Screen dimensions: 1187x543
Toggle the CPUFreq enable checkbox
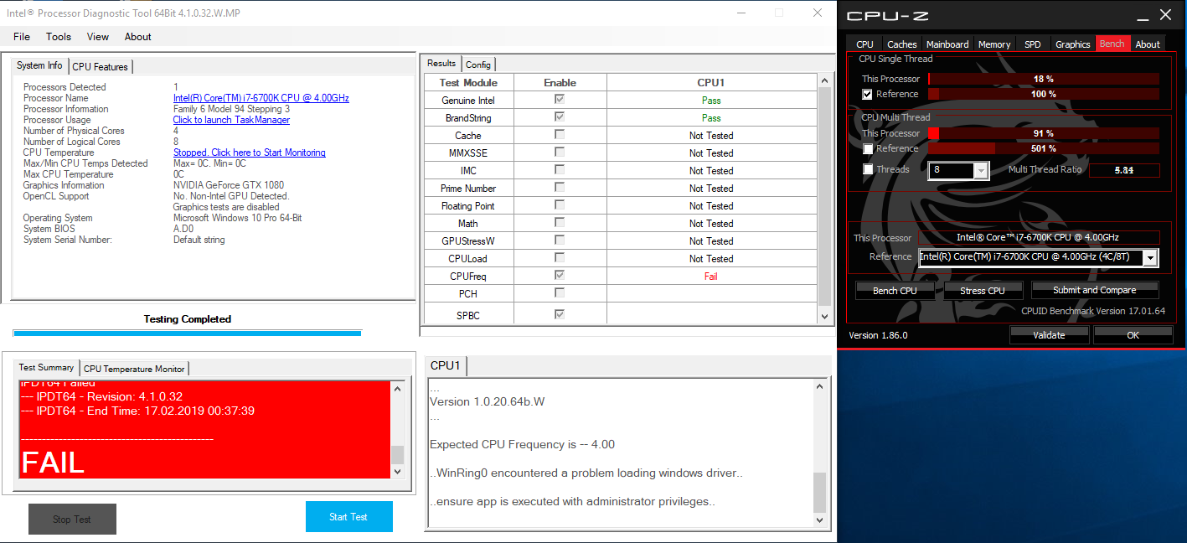tap(560, 276)
